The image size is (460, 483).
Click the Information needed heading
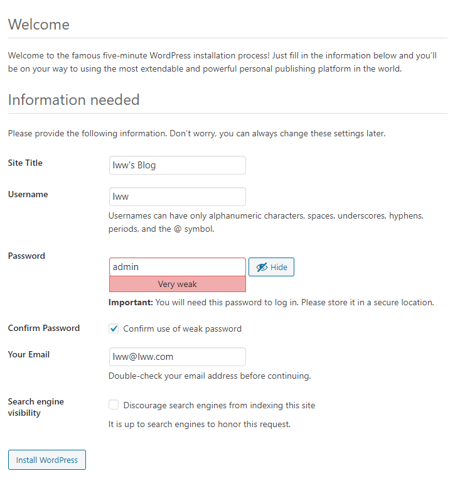click(x=73, y=100)
